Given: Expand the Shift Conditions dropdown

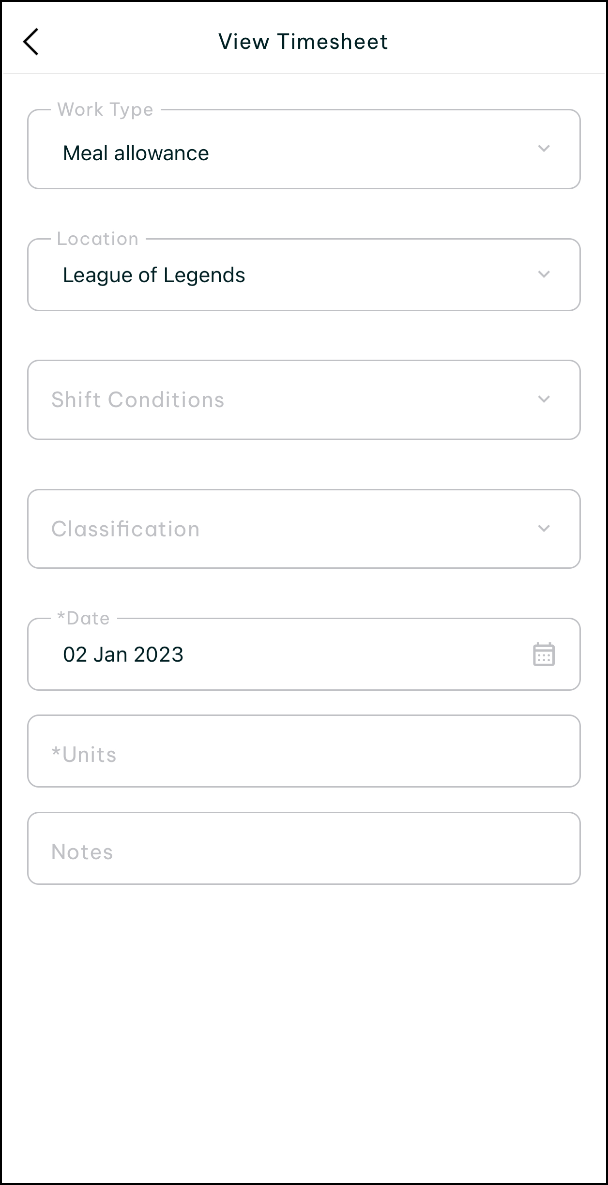Looking at the screenshot, I should tap(290, 400).
